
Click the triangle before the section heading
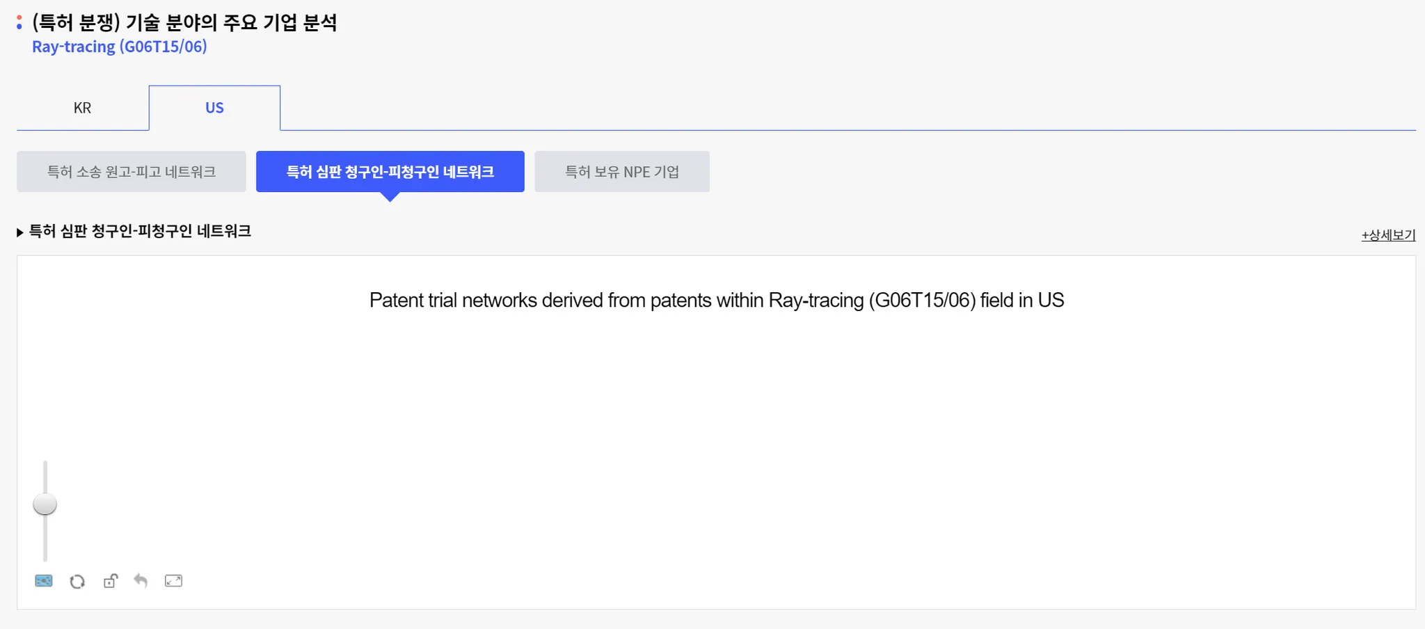(x=20, y=232)
